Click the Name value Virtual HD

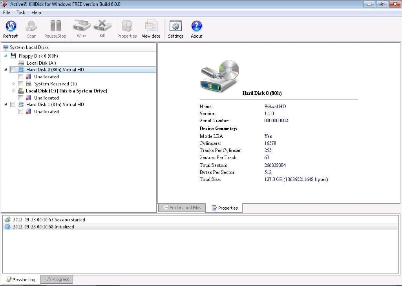(275, 107)
